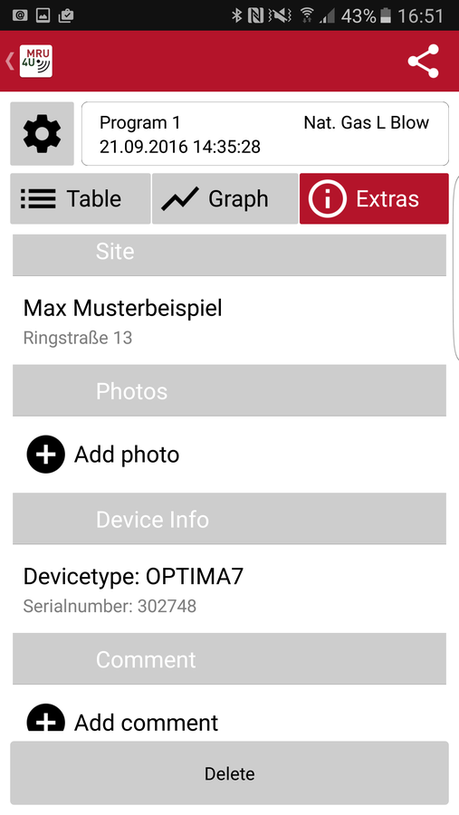Image resolution: width=459 pixels, height=815 pixels.
Task: Click the list icon on Table tab
Action: click(x=38, y=198)
